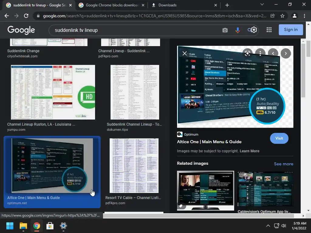This screenshot has height=233, width=311.
Task: Show hidden system tray icons
Action: pyautogui.click(x=268, y=226)
